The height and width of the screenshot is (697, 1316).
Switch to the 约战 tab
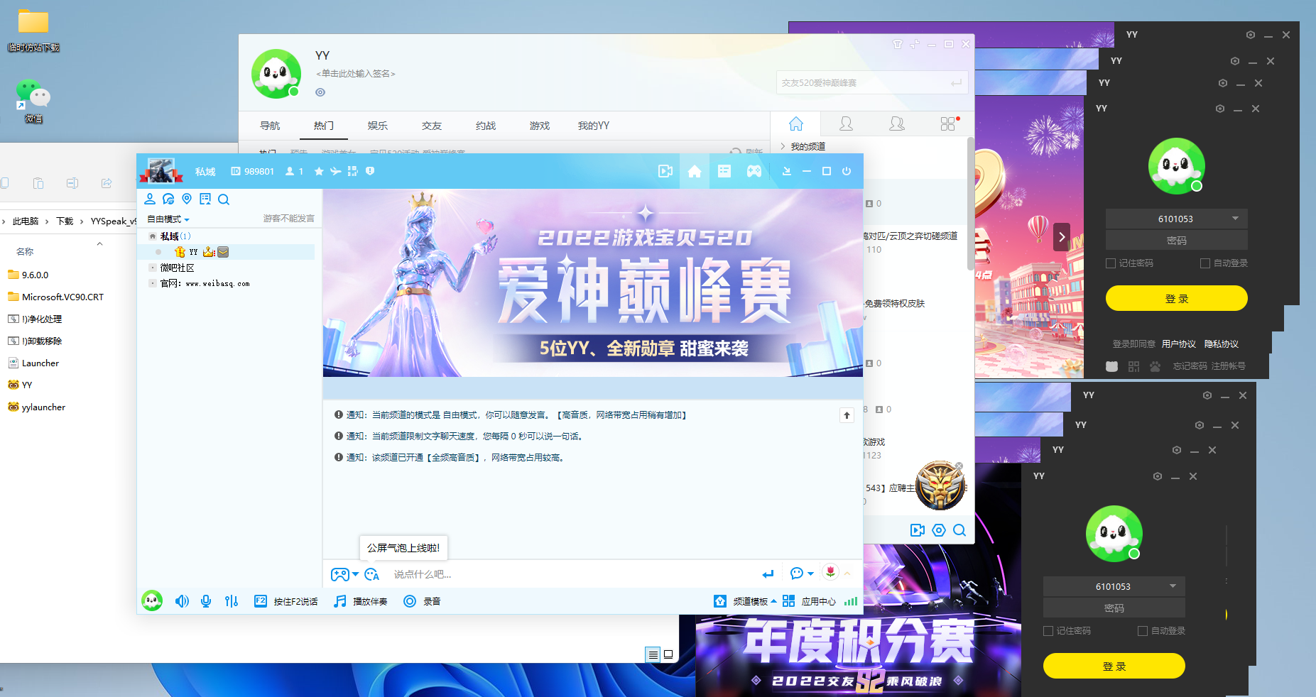[486, 126]
